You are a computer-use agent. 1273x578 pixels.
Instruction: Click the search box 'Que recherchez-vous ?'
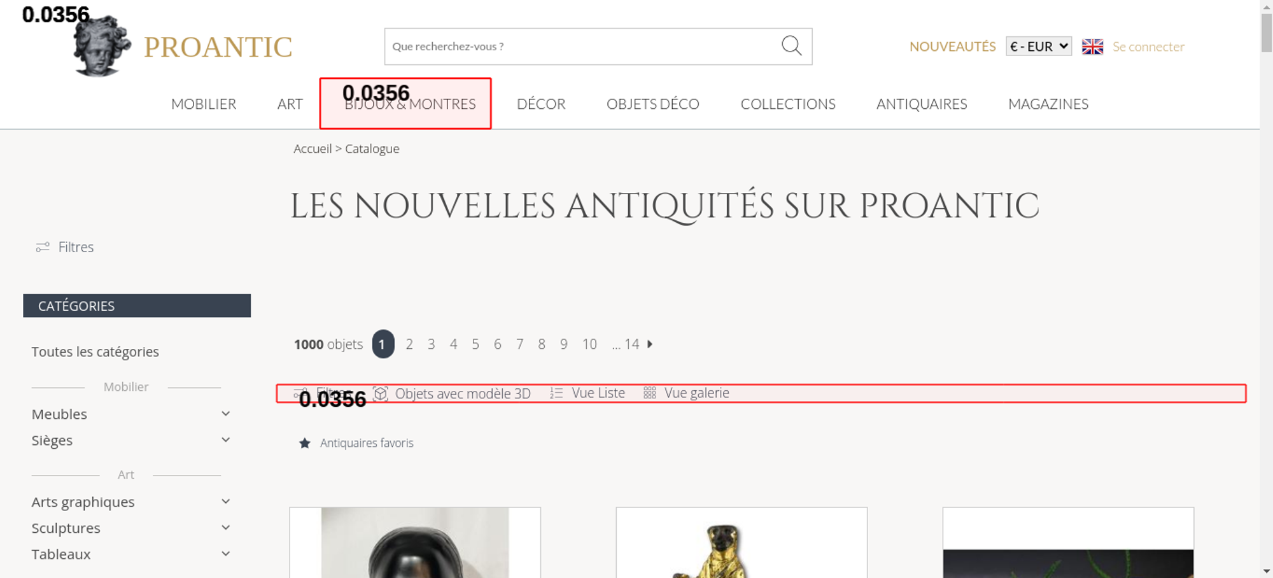click(579, 46)
